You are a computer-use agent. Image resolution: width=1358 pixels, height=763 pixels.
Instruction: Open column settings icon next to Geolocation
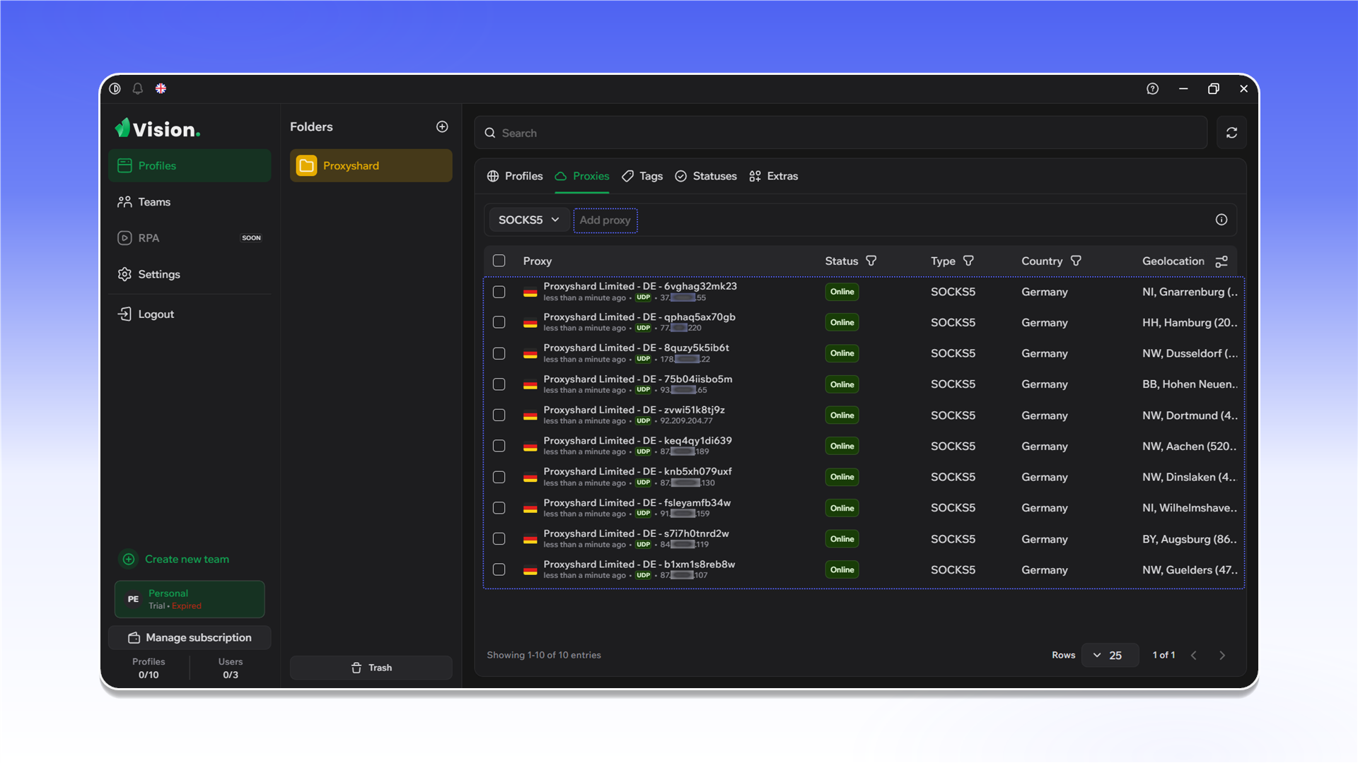point(1221,261)
